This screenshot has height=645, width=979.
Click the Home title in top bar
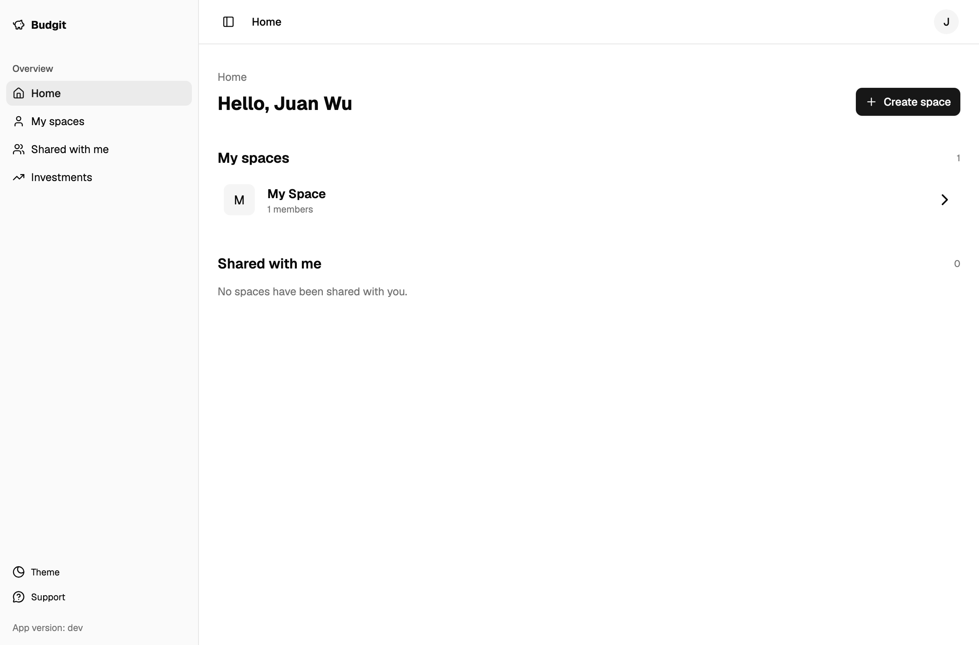point(267,22)
